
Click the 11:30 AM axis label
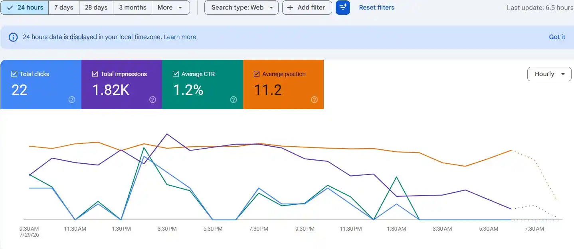coord(75,229)
